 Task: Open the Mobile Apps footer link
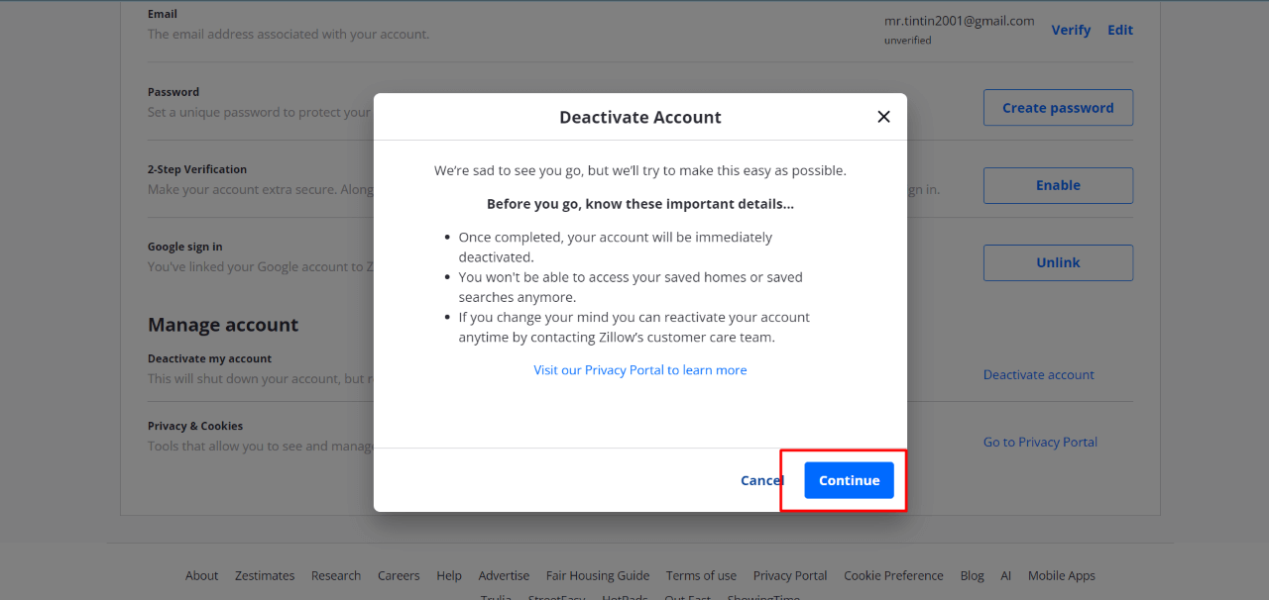tap(1062, 575)
